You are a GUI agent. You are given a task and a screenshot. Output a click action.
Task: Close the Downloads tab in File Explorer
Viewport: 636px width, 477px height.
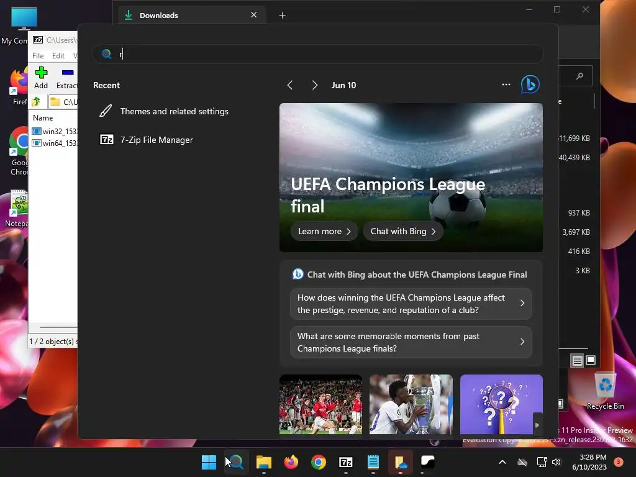tap(253, 15)
